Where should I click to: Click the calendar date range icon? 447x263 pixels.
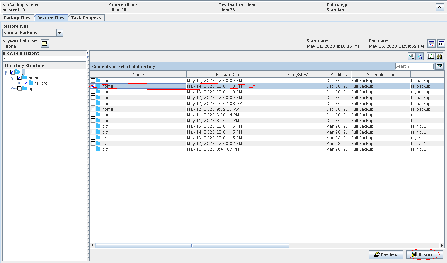(x=431, y=43)
